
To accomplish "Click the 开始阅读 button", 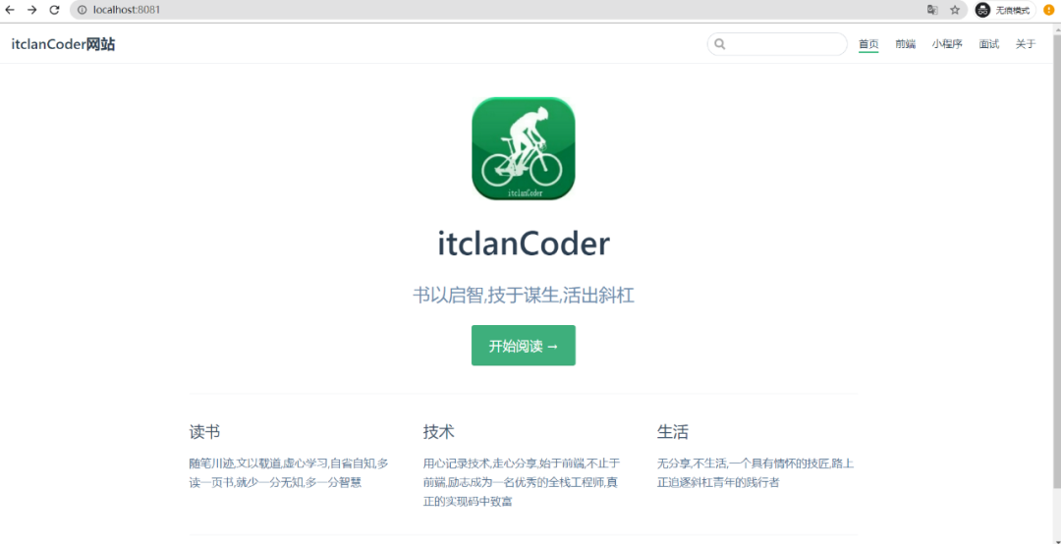I will tap(523, 346).
